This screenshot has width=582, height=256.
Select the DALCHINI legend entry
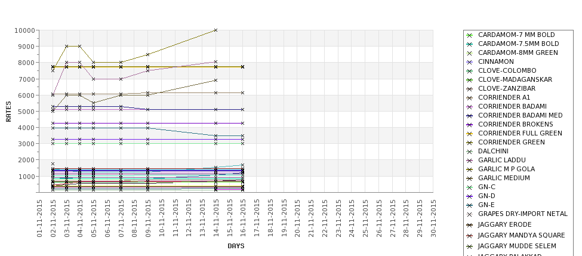pos(492,152)
